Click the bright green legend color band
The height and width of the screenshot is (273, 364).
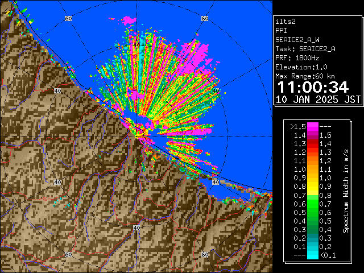(313, 204)
